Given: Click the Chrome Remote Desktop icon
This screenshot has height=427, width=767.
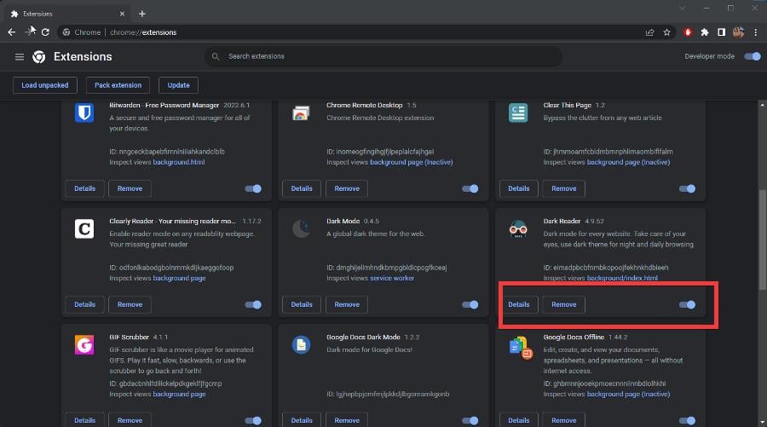Looking at the screenshot, I should tap(301, 113).
